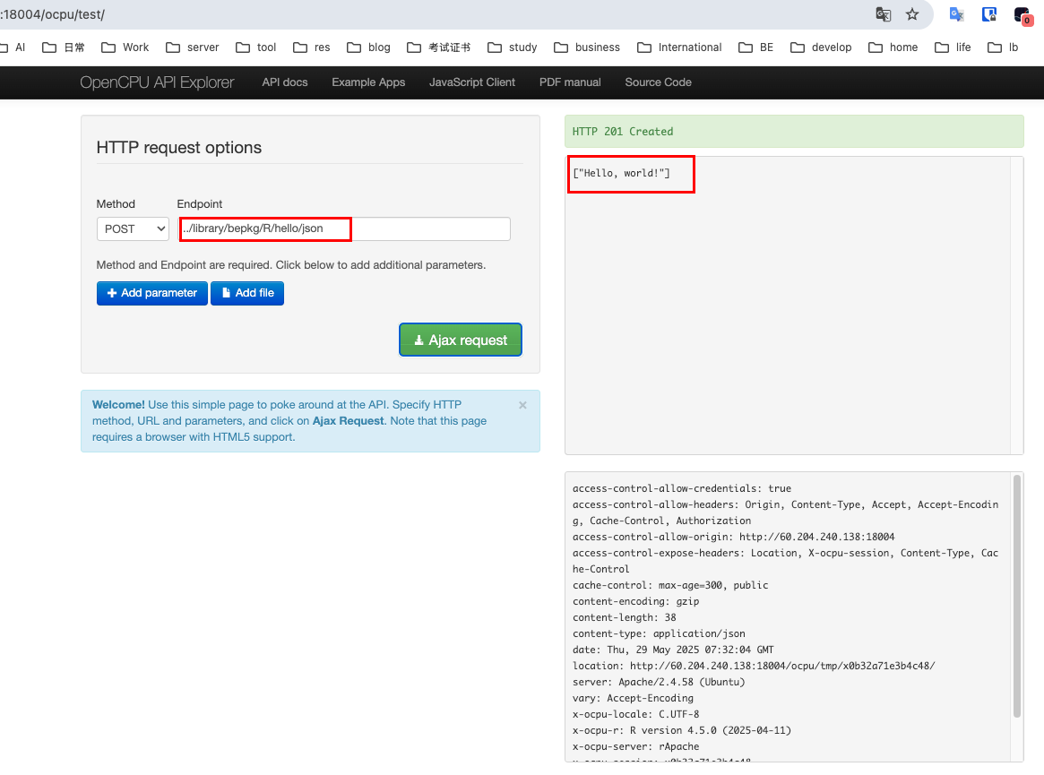Open the Bitwarden shield extension icon
The width and height of the screenshot is (1044, 775).
989,14
